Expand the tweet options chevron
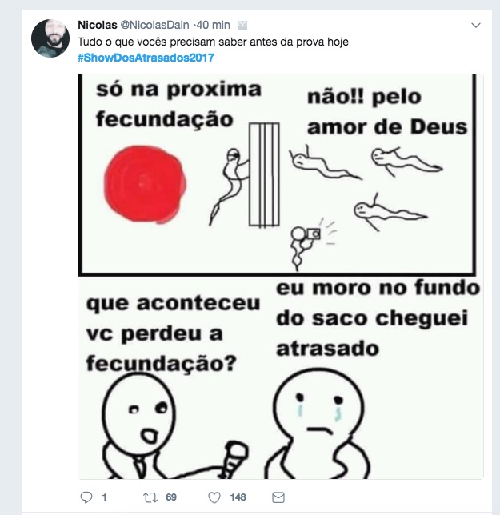 (476, 26)
